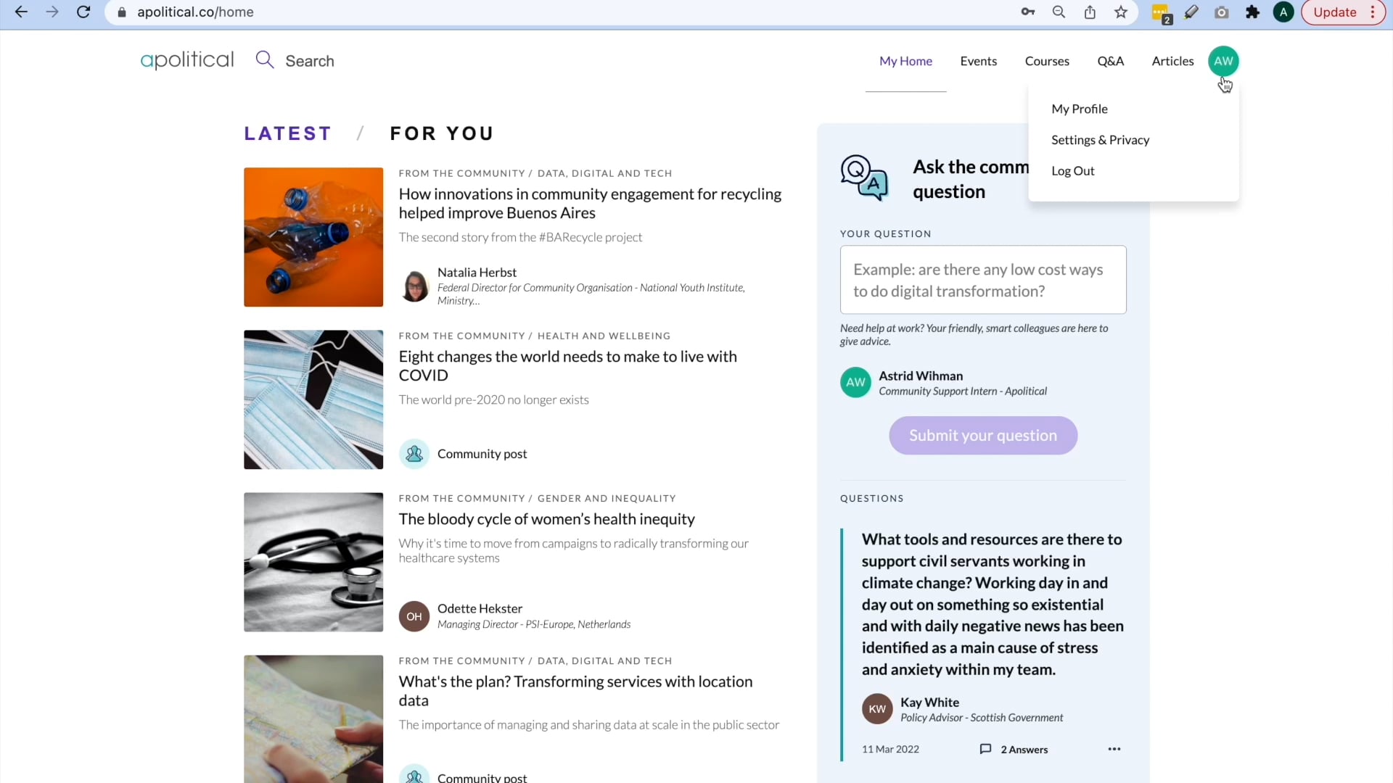The image size is (1393, 783).
Task: Open the Eight changes COVID article link
Action: coord(567,365)
